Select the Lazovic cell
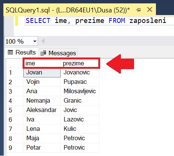 [x=80, y=120]
